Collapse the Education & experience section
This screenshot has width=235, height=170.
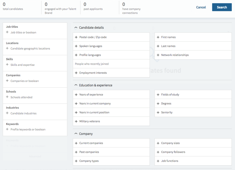point(76,85)
